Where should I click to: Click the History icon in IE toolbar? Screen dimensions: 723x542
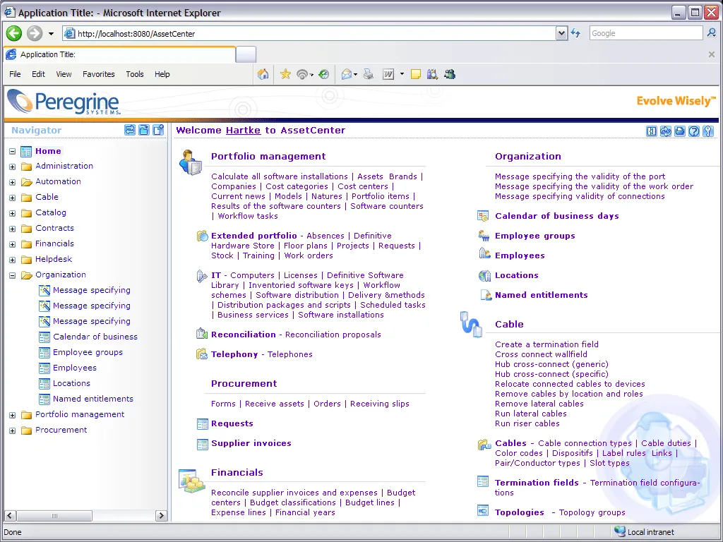pyautogui.click(x=323, y=74)
